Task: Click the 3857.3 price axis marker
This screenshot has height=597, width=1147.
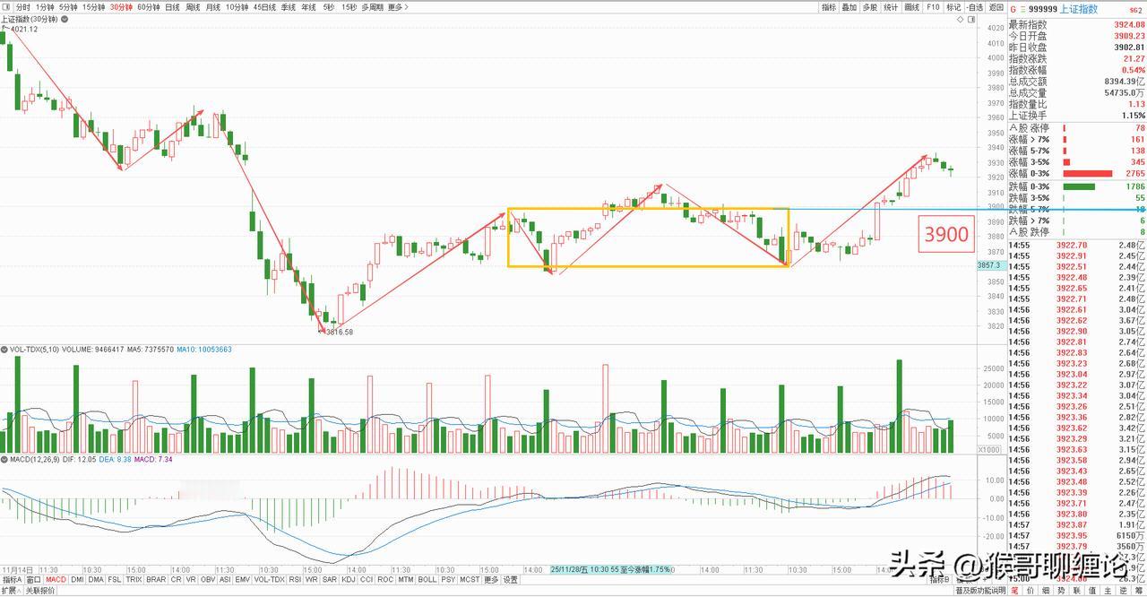Action: (x=987, y=266)
